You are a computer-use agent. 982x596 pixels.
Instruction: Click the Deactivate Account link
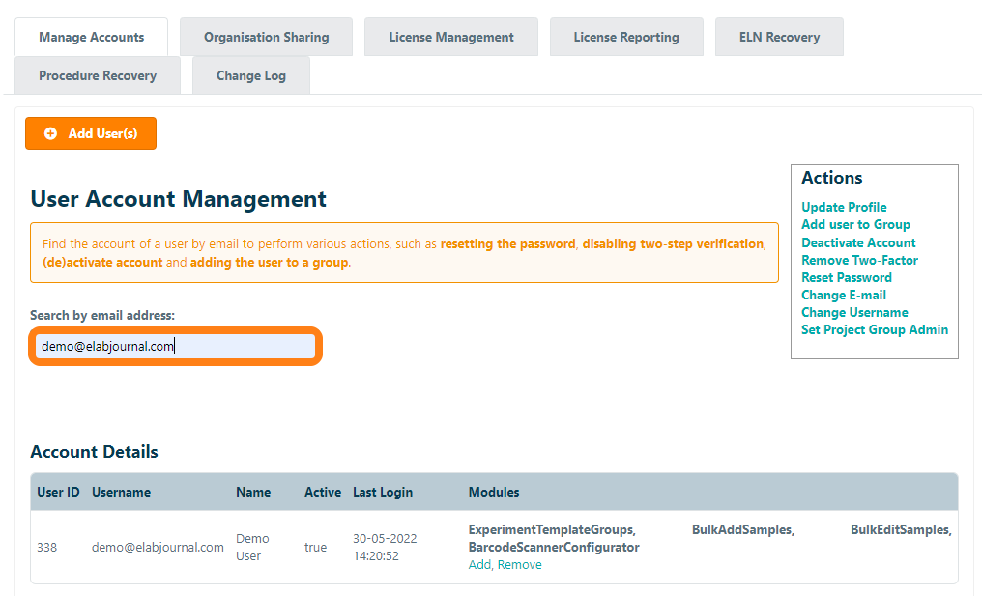(857, 242)
